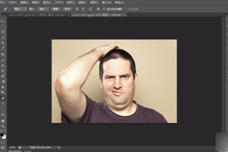228x152 pixels.
Task: Select the Healing Brush tool
Action: tap(3, 55)
